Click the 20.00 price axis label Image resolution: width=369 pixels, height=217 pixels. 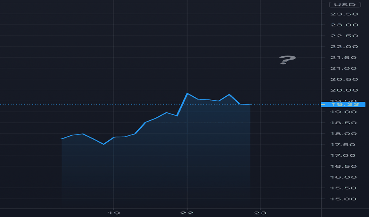(344, 90)
